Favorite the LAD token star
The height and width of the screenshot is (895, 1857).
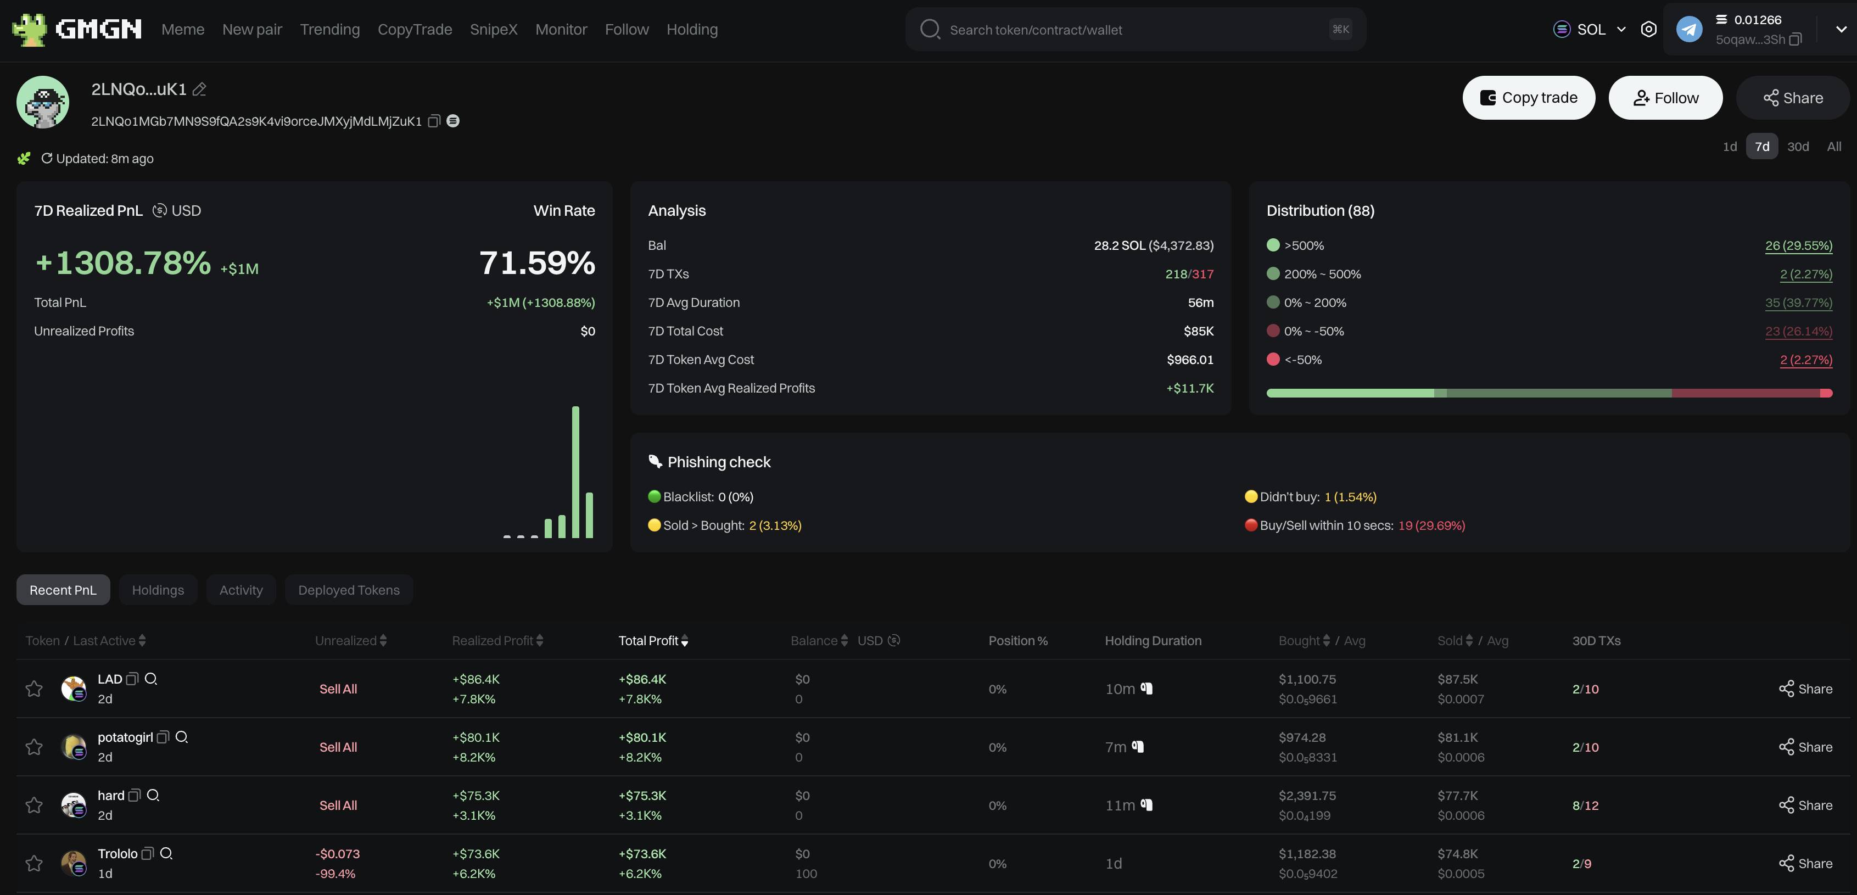point(34,689)
